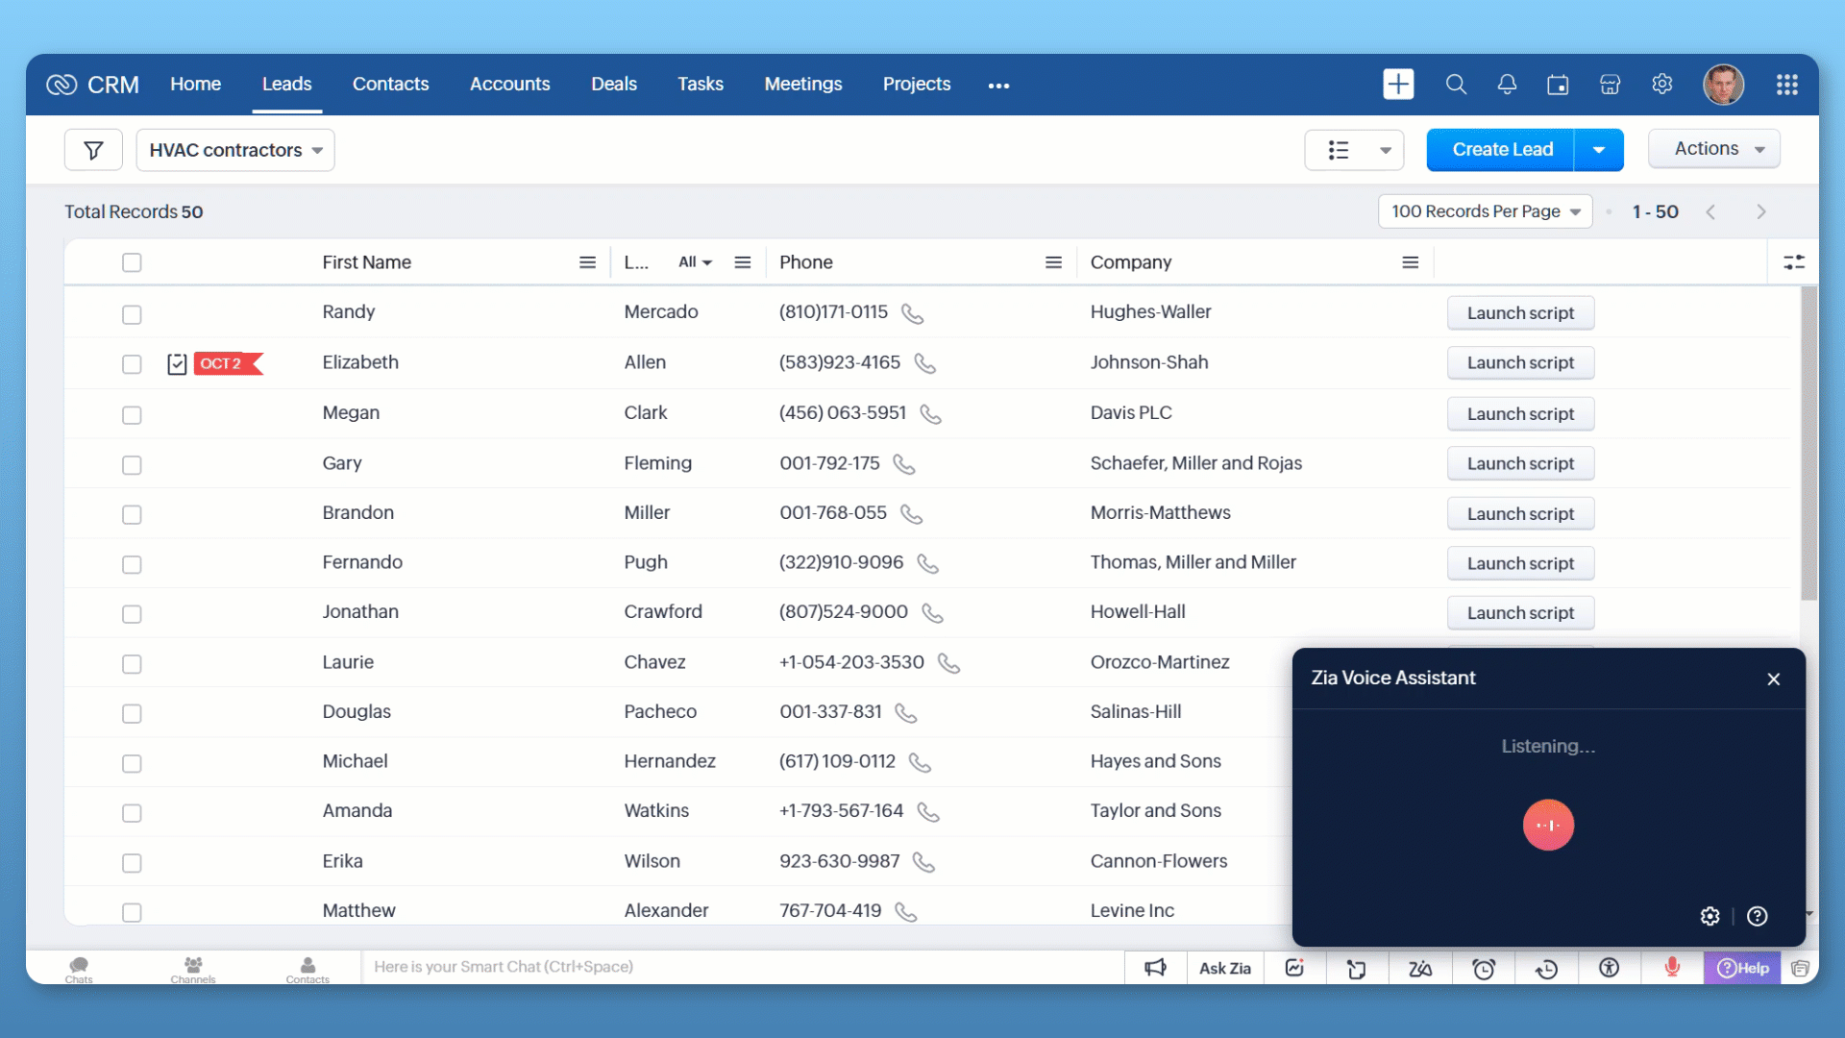Select the checkbox for Megan Clark
Screen dimensions: 1845x1038
[132, 414]
